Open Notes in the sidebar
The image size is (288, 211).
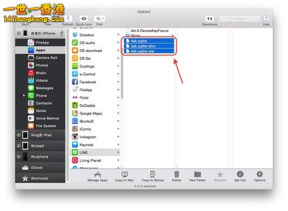coord(40,110)
